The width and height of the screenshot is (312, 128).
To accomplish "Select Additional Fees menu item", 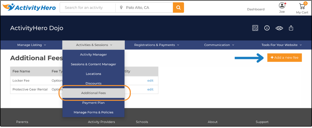I will (x=94, y=93).
